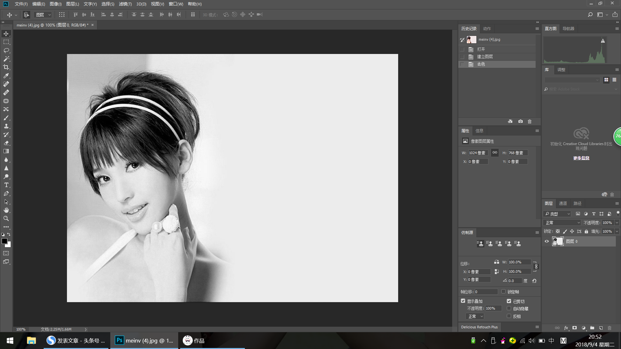Open File Explorer from taskbar

coord(31,341)
